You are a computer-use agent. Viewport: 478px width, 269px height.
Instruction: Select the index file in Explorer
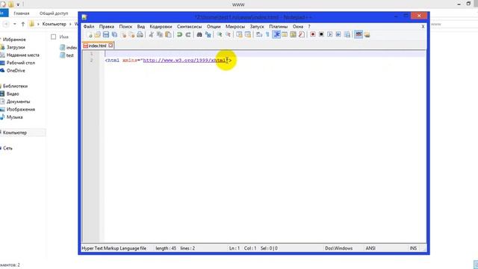point(69,48)
